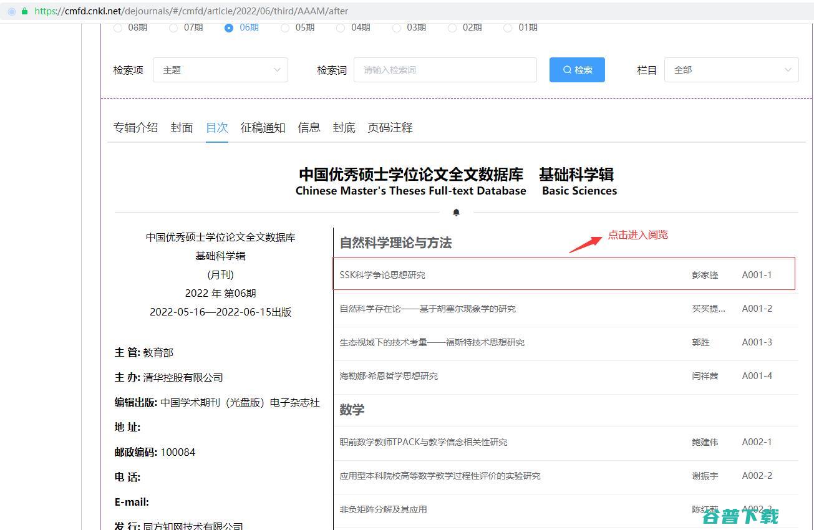
Task: Click page code A001-4
Action: (x=757, y=376)
